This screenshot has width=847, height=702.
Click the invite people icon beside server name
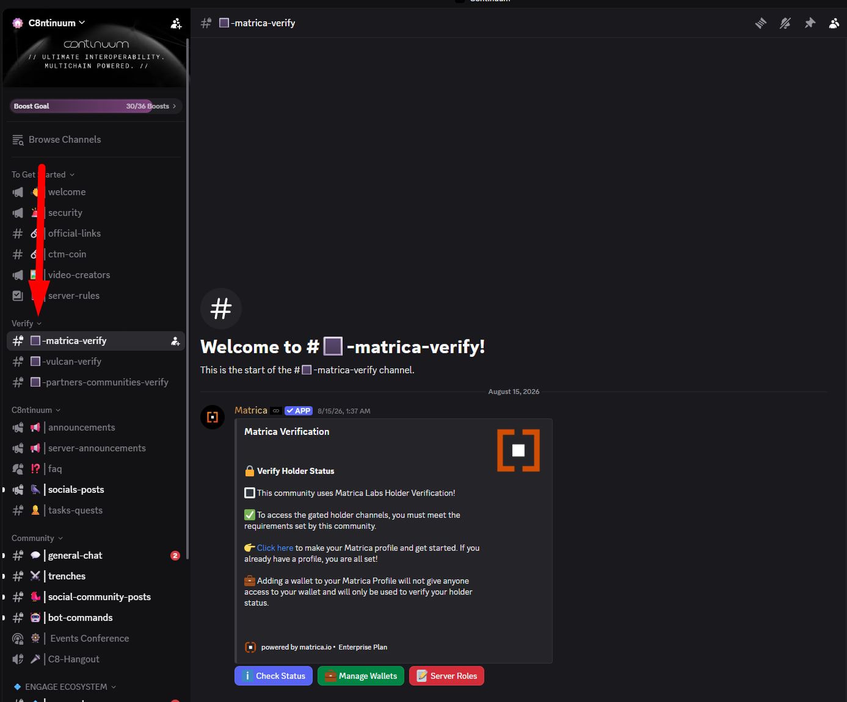(x=176, y=23)
